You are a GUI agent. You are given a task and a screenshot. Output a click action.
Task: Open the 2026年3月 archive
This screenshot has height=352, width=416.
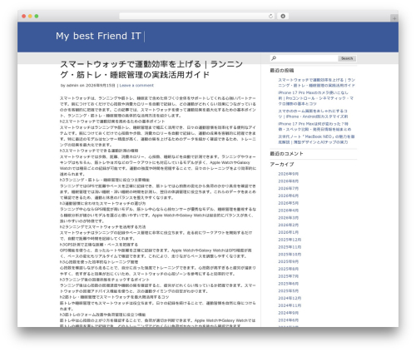click(x=289, y=218)
